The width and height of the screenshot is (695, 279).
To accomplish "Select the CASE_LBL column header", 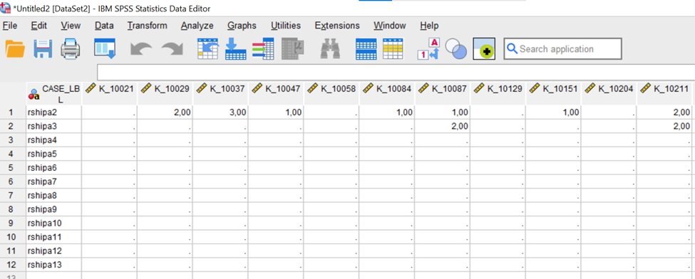I will [54, 94].
